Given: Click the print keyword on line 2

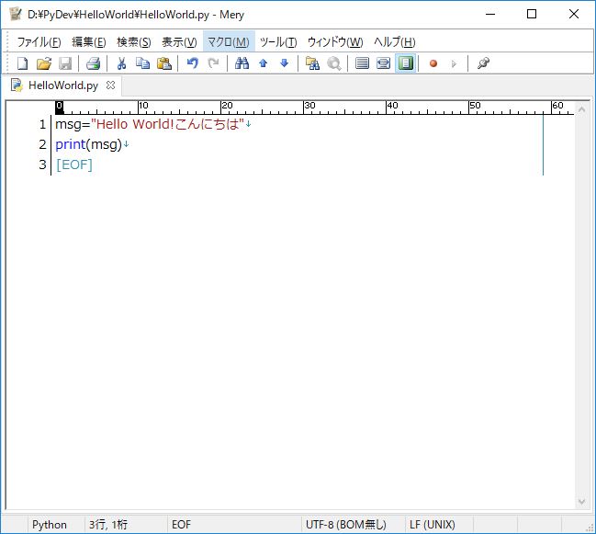Looking at the screenshot, I should click(71, 144).
